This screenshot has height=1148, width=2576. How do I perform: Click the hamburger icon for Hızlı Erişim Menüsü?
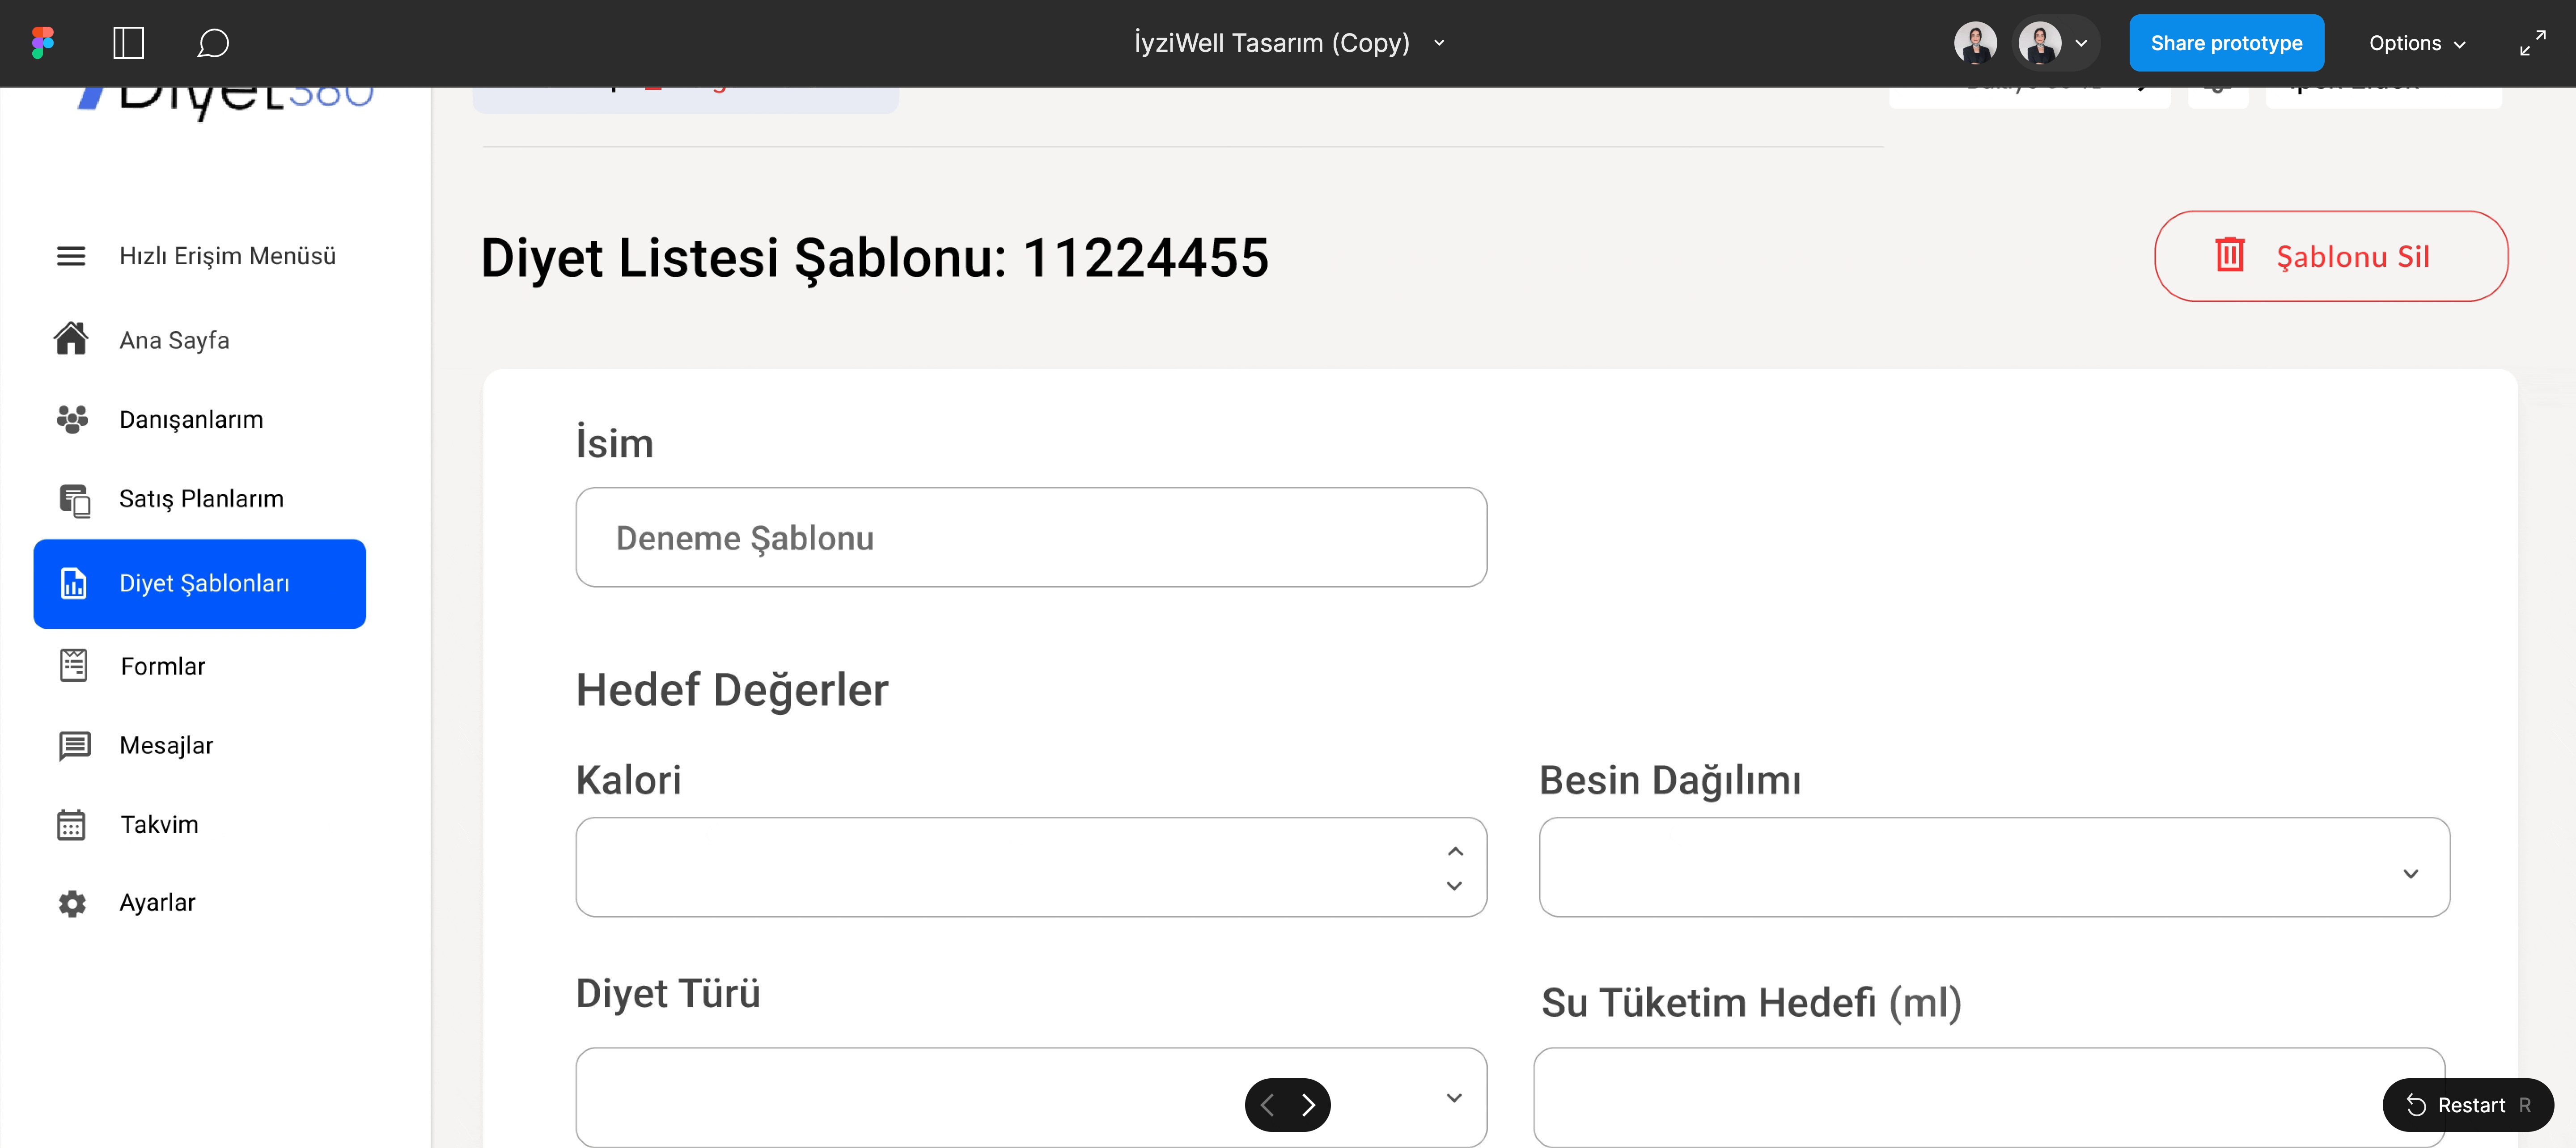click(x=70, y=256)
